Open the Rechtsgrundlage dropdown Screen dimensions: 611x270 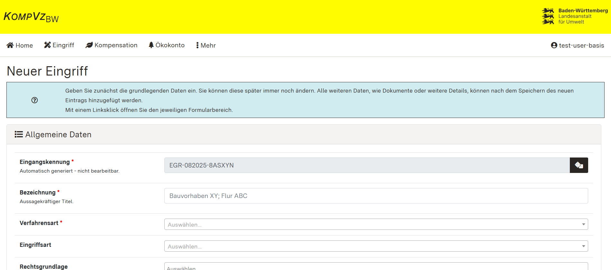[x=376, y=267]
